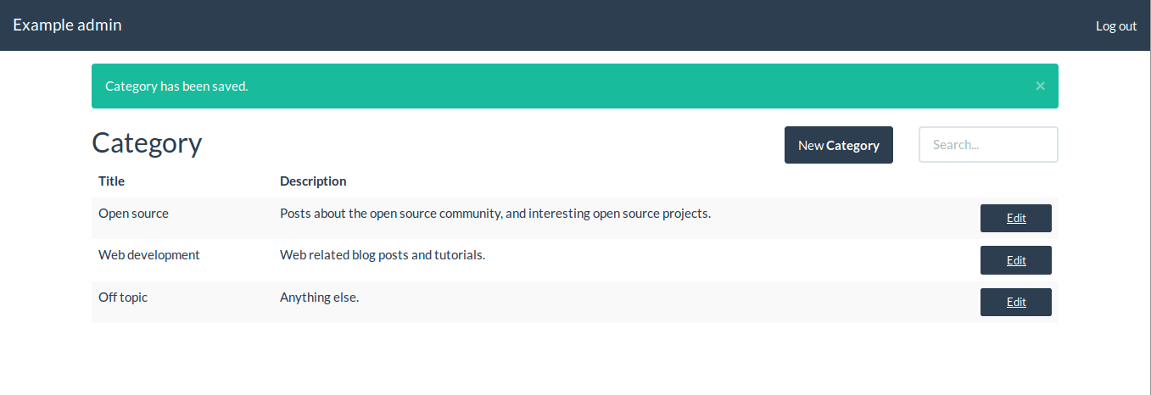Click the Example admin brand link
This screenshot has width=1151, height=395.
point(67,25)
